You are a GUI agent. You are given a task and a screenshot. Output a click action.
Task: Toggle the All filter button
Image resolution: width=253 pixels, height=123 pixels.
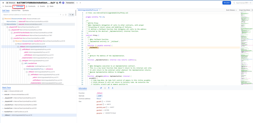pos(71,15)
